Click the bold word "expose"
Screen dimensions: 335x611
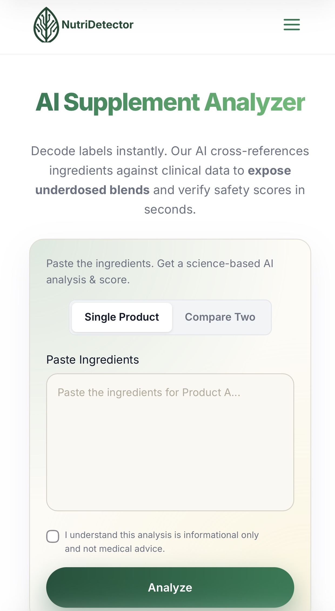coord(269,171)
